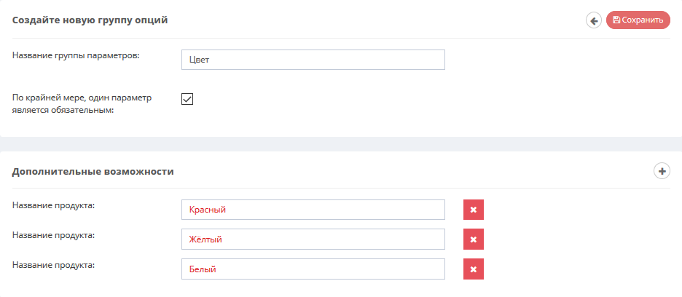Image resolution: width=682 pixels, height=297 pixels.
Task: Click Название продукта label beside Жёлтый
Action: pyautogui.click(x=53, y=235)
